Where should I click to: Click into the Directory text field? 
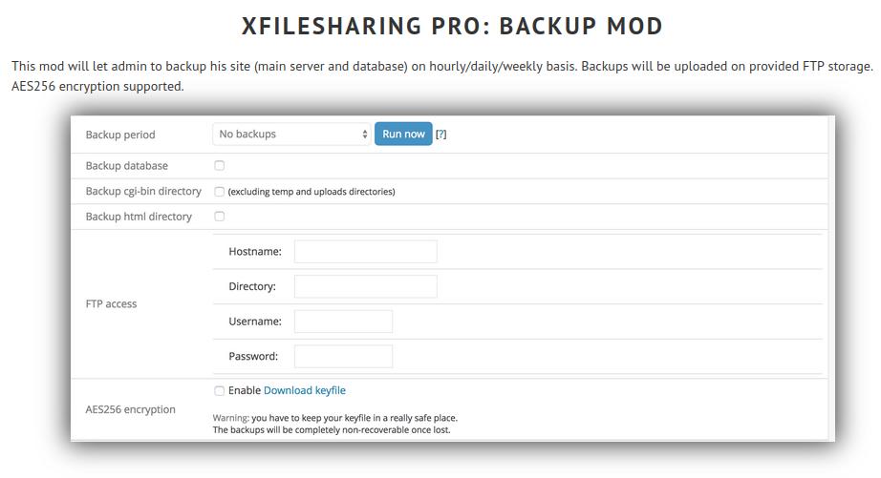pyautogui.click(x=366, y=286)
